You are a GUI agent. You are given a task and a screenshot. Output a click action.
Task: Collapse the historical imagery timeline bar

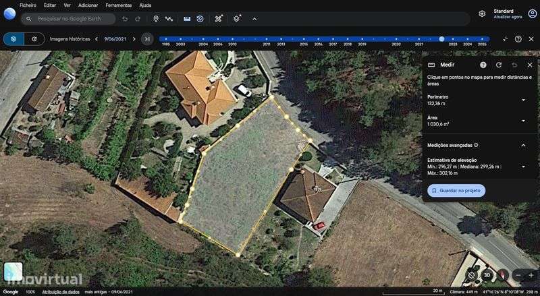505,39
